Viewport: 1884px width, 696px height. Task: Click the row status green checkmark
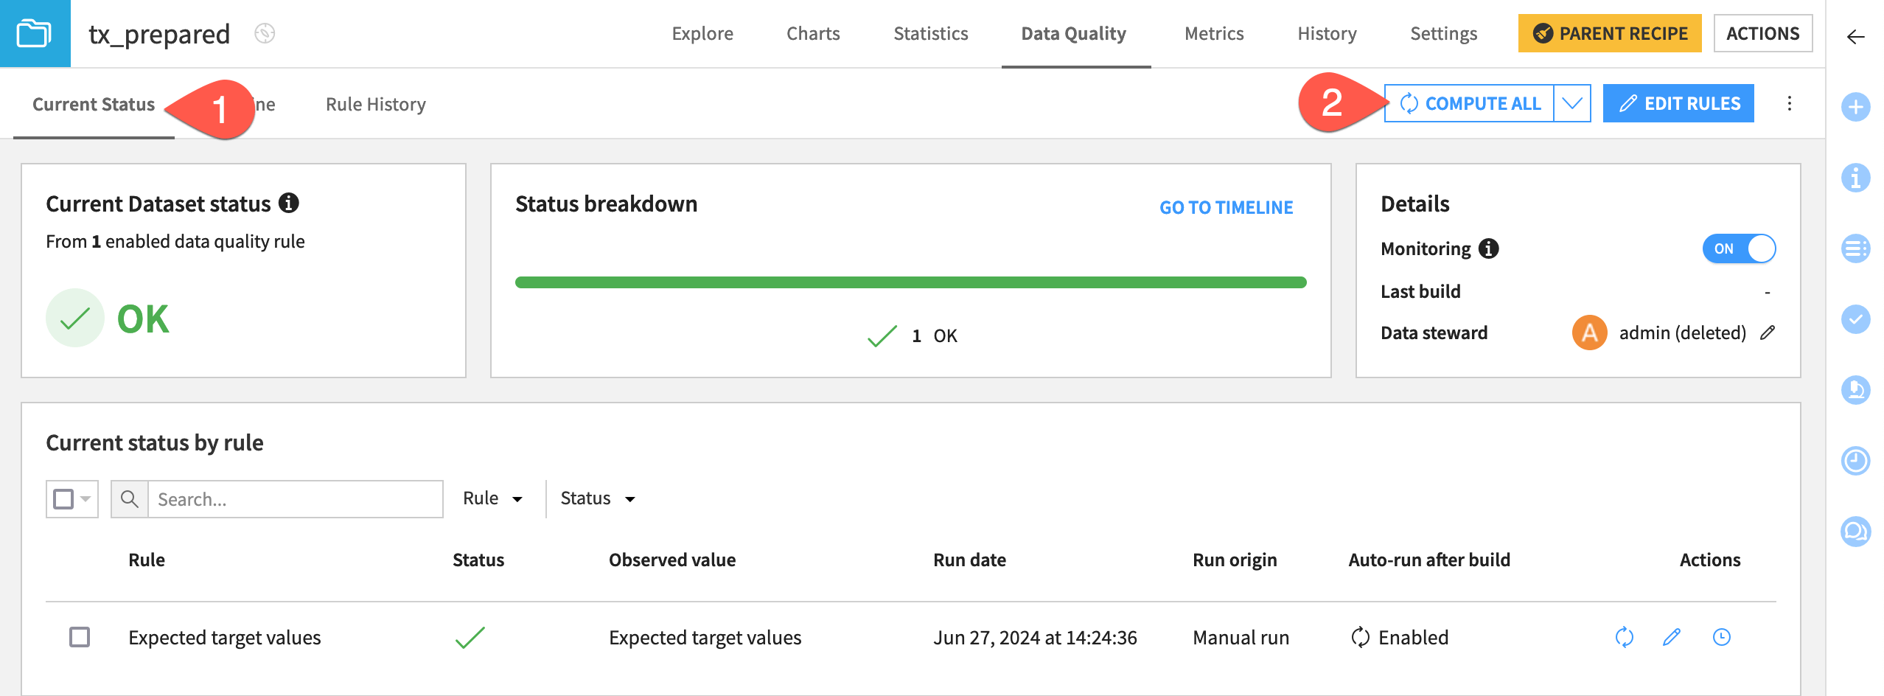pos(470,637)
